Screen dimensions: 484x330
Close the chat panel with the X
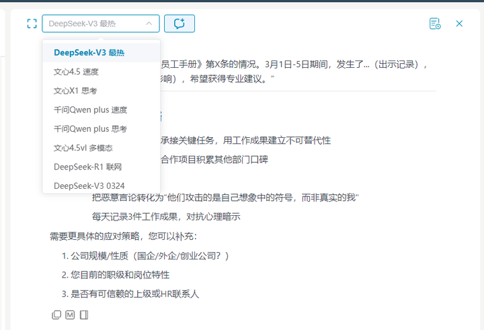click(x=459, y=24)
